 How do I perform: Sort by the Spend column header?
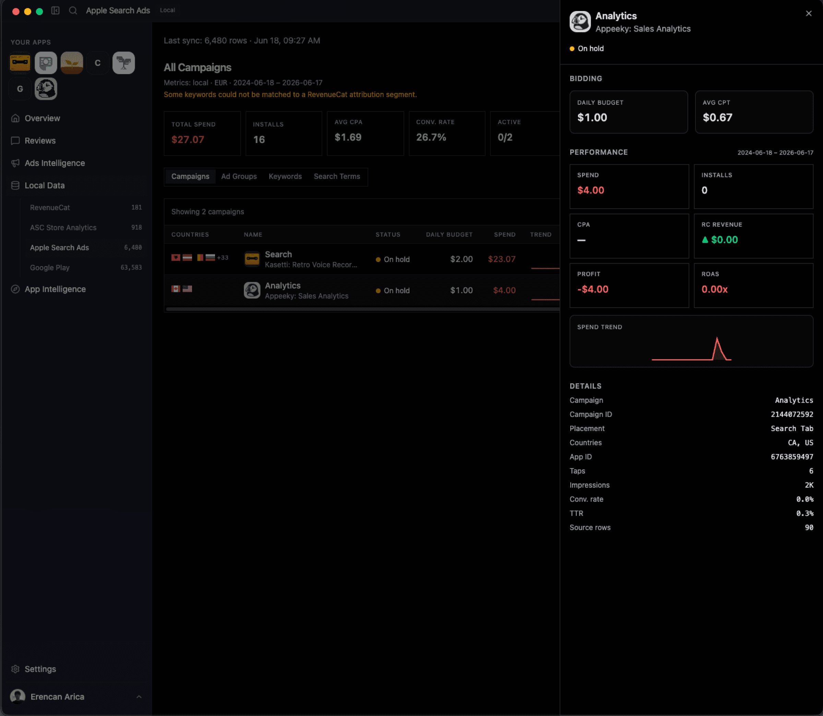[504, 235]
